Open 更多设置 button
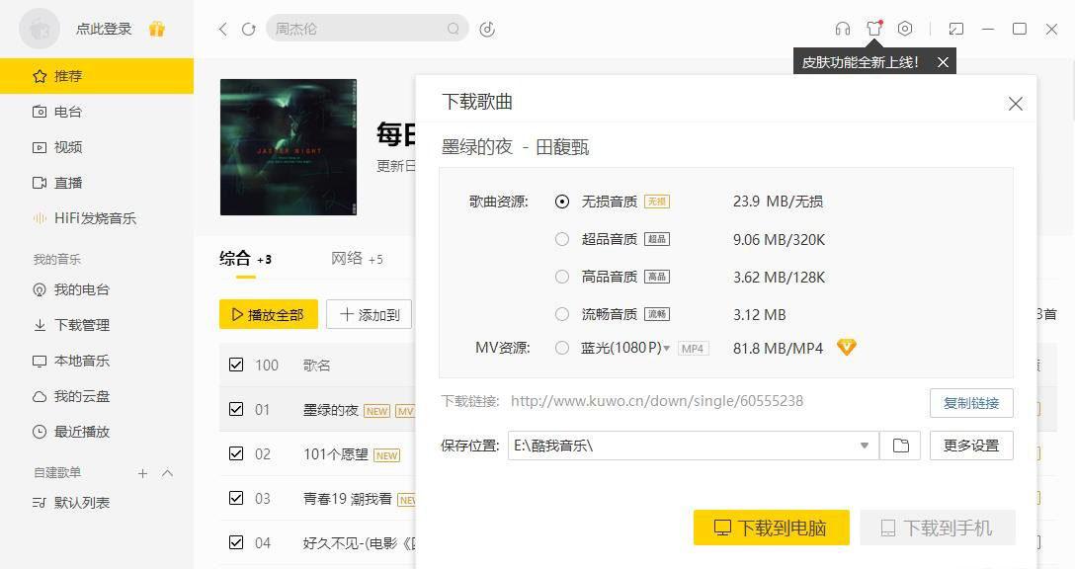 (x=971, y=446)
